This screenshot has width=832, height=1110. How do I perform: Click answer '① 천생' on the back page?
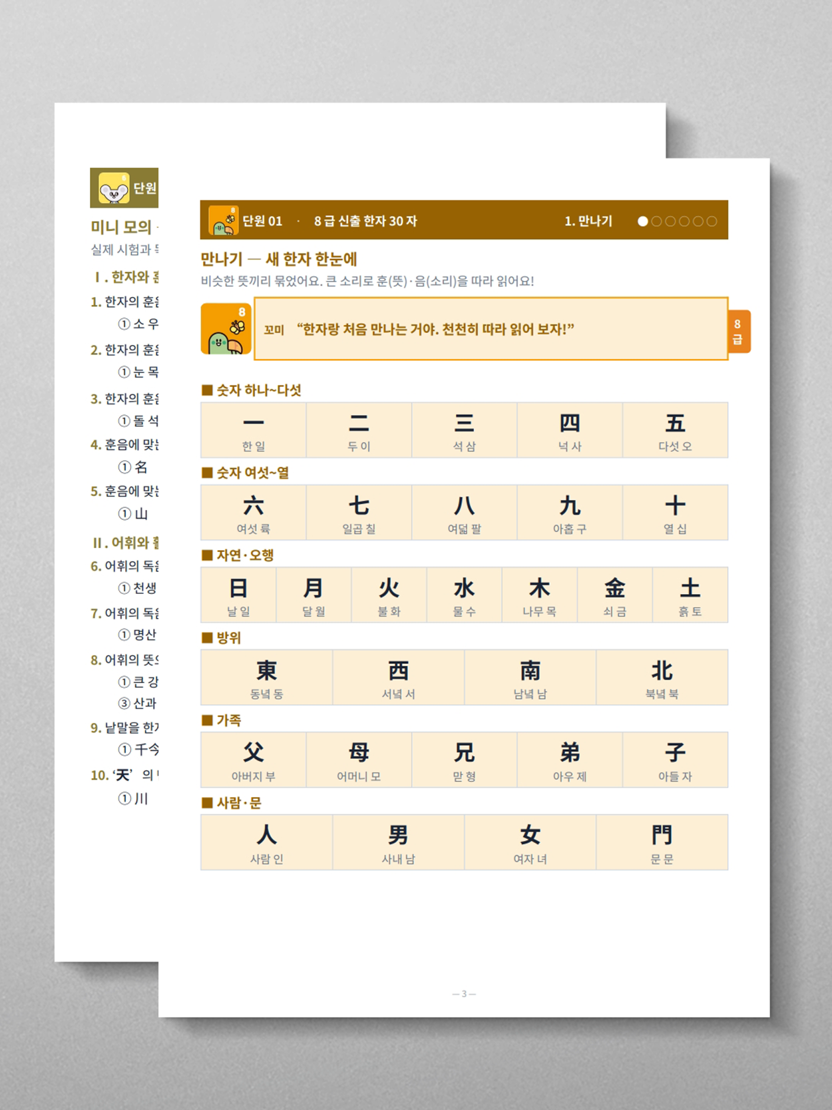[138, 588]
